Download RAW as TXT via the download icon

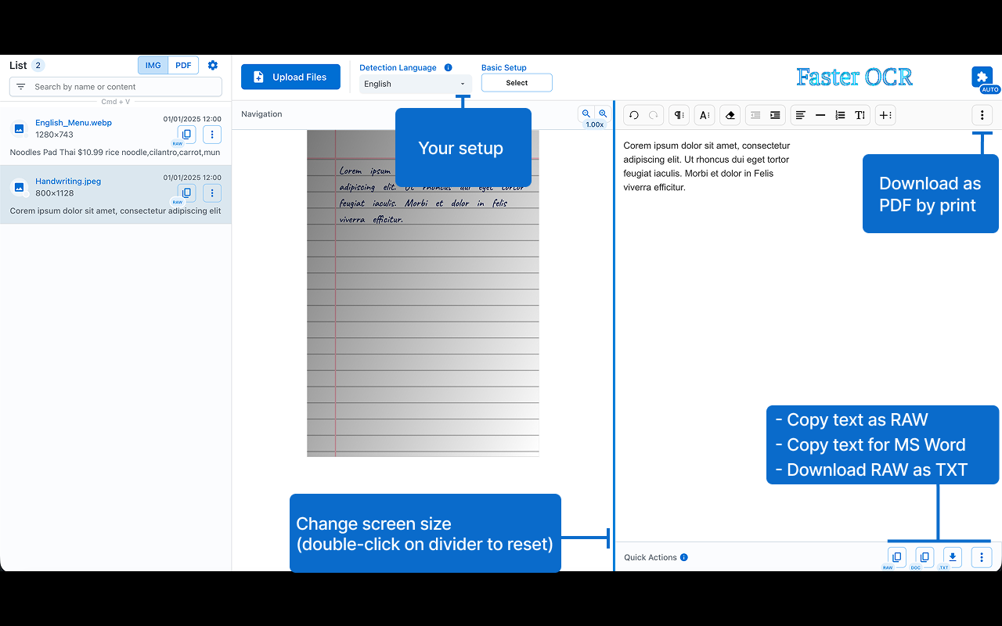point(952,556)
